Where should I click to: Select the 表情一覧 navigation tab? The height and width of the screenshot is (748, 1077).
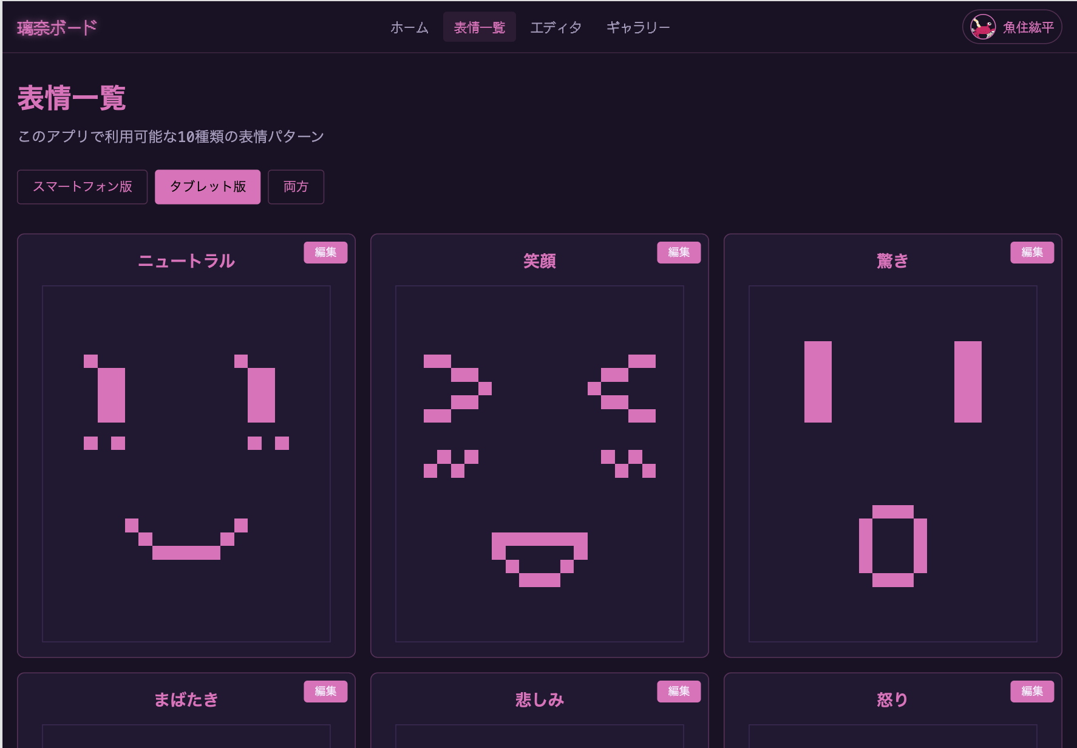click(x=479, y=27)
